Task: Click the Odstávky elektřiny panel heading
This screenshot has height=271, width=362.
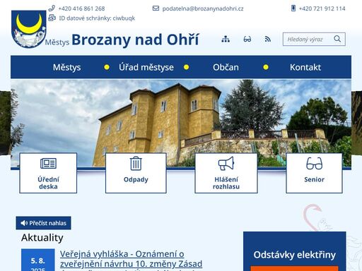Action: pyautogui.click(x=295, y=255)
